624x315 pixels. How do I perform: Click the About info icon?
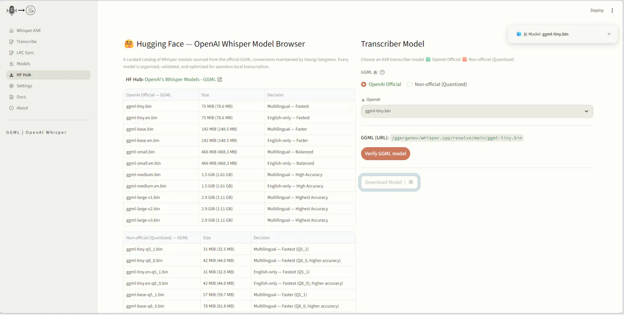click(x=11, y=108)
